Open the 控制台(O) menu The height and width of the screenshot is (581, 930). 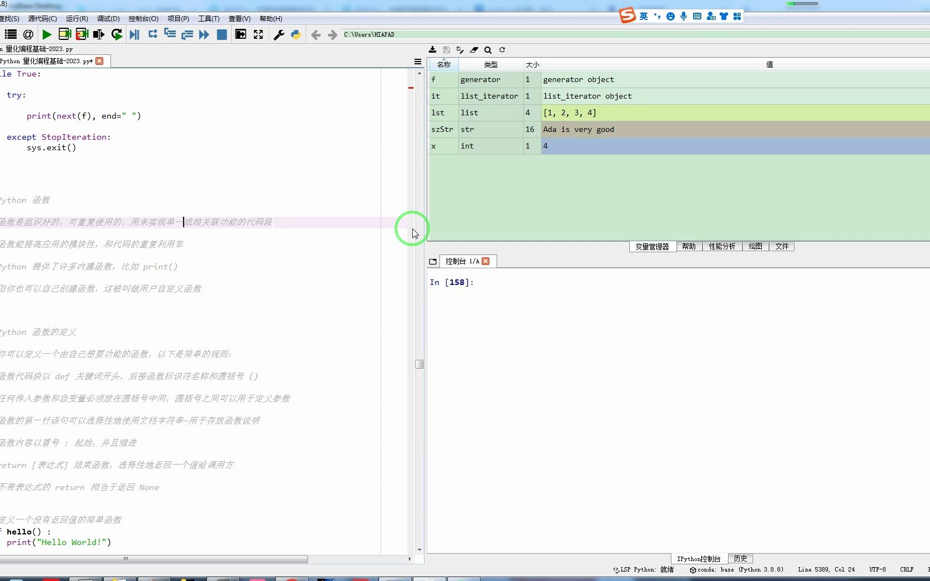point(143,19)
